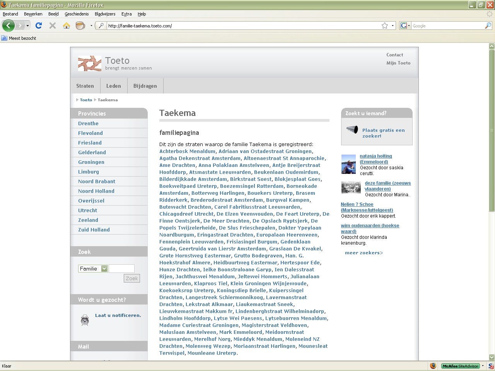
Task: Open the Familie search type dropdown
Action: point(93,269)
